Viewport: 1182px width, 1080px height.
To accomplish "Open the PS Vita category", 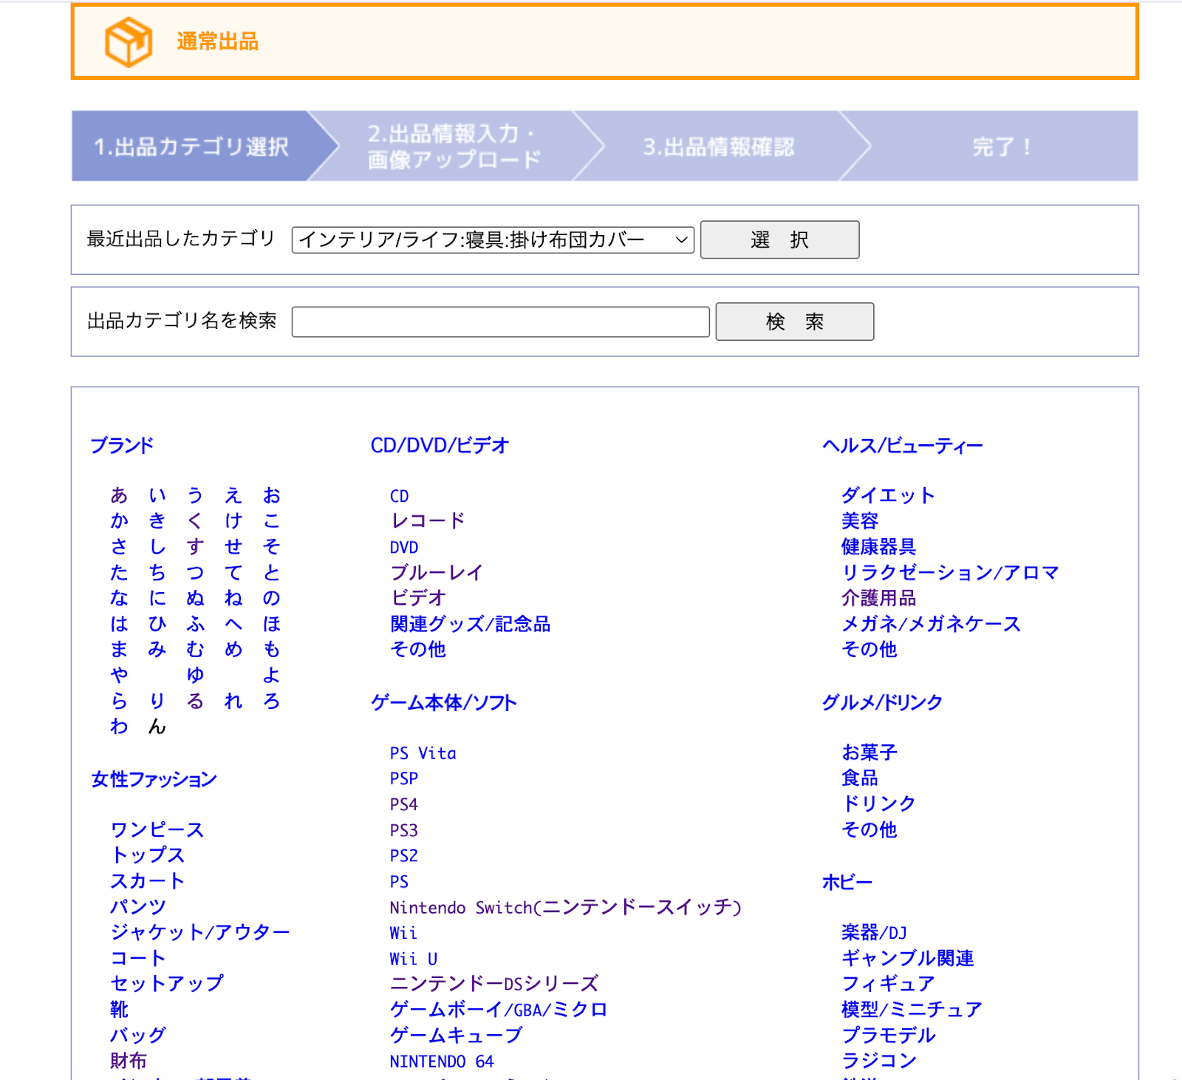I will tap(423, 753).
